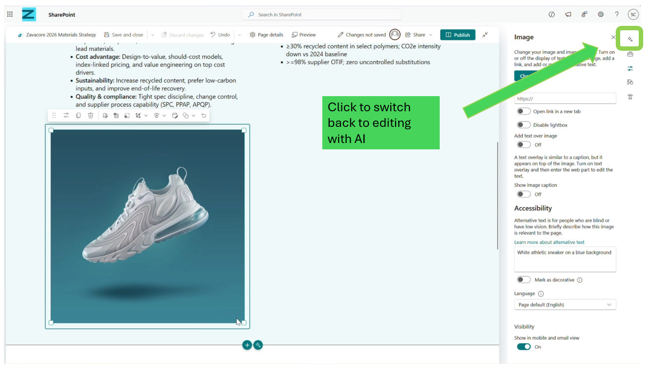Viewport: 650px width, 368px height.
Task: Open the accessibility icon in right rail
Action: 630,97
